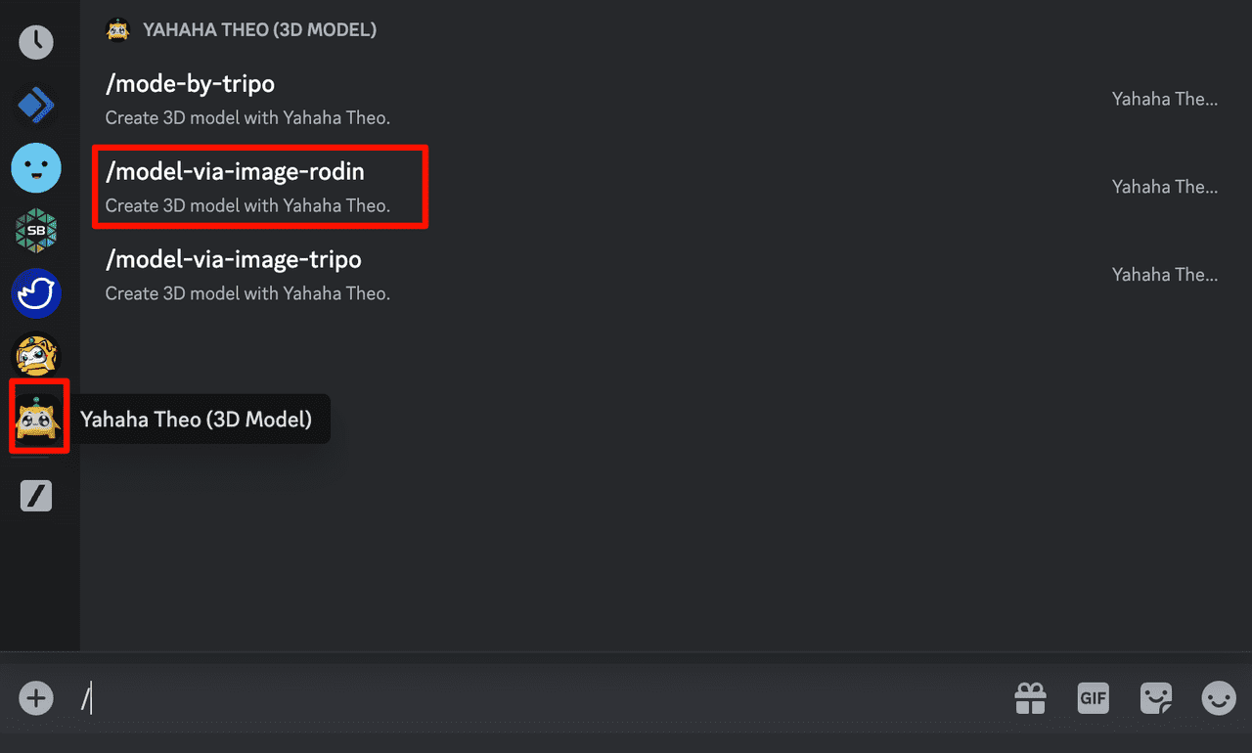
Task: Open the emoji picker
Action: pyautogui.click(x=1218, y=698)
